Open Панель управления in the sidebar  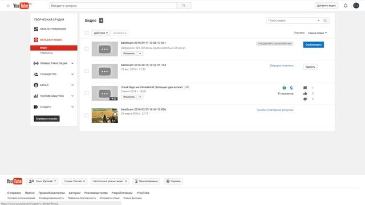[x=52, y=29]
